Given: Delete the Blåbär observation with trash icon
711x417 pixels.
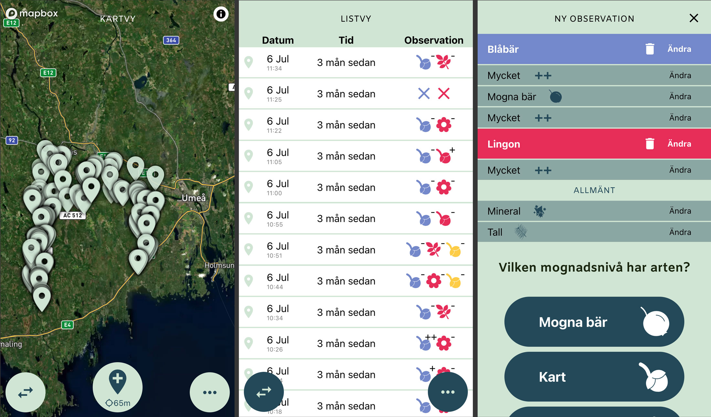Looking at the screenshot, I should (x=650, y=49).
